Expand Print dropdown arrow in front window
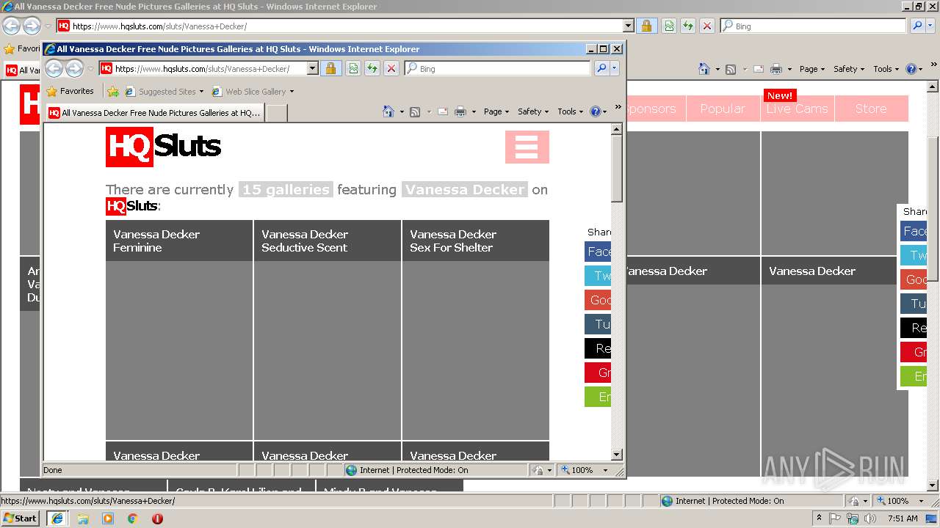This screenshot has width=940, height=528. coord(474,112)
